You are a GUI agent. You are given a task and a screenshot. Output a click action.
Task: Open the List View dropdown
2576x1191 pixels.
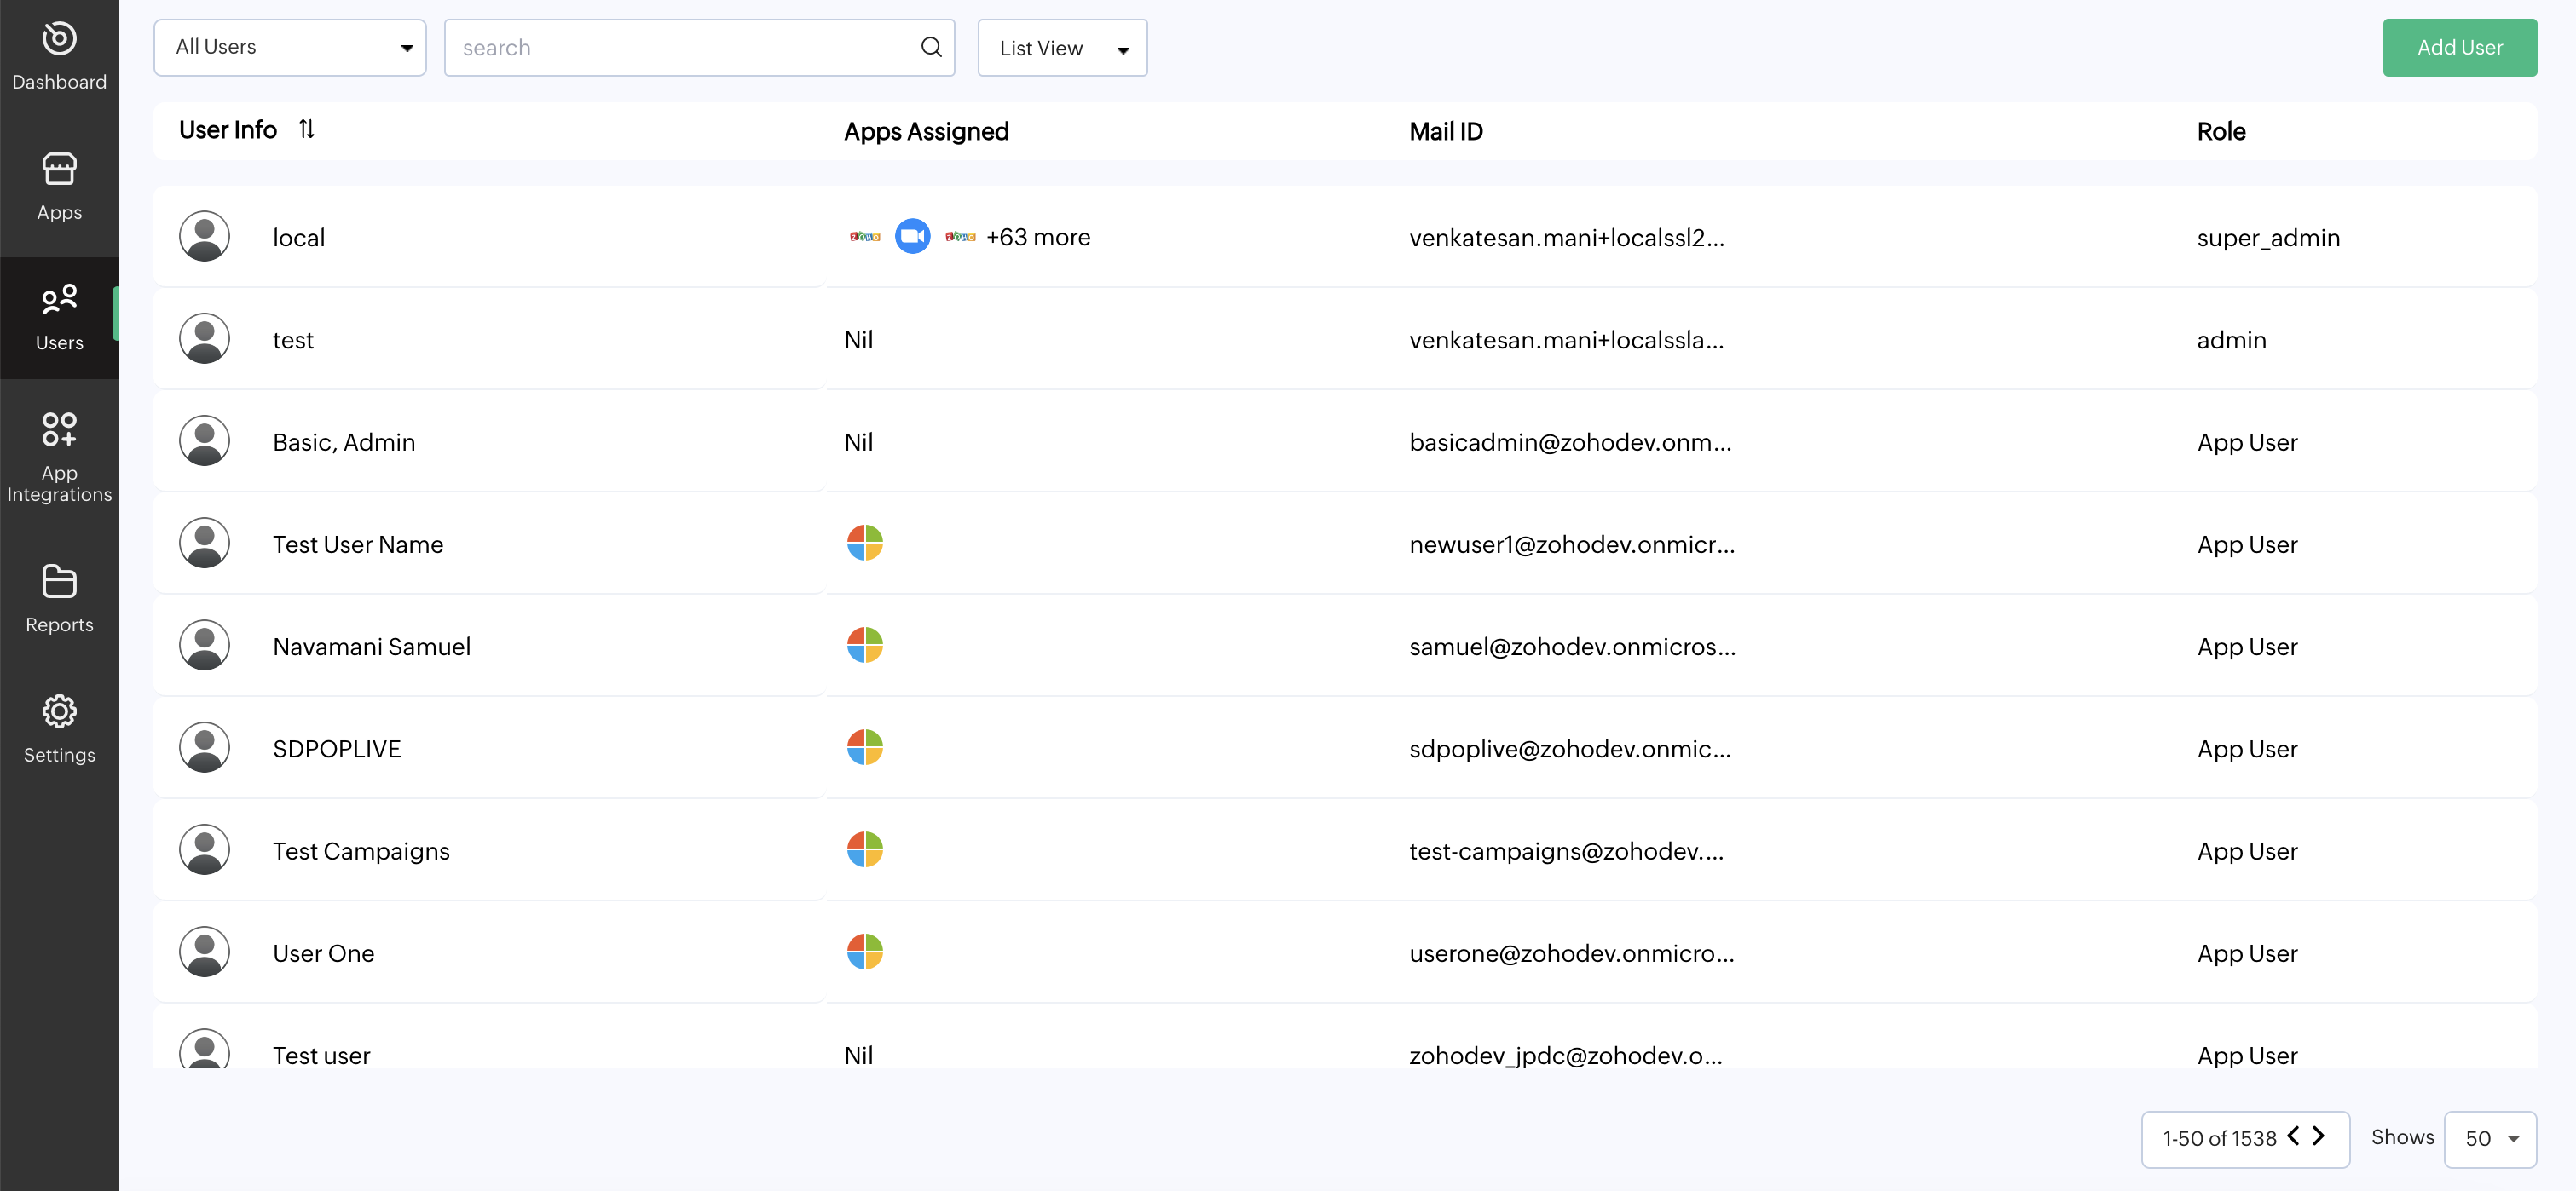click(x=1062, y=48)
